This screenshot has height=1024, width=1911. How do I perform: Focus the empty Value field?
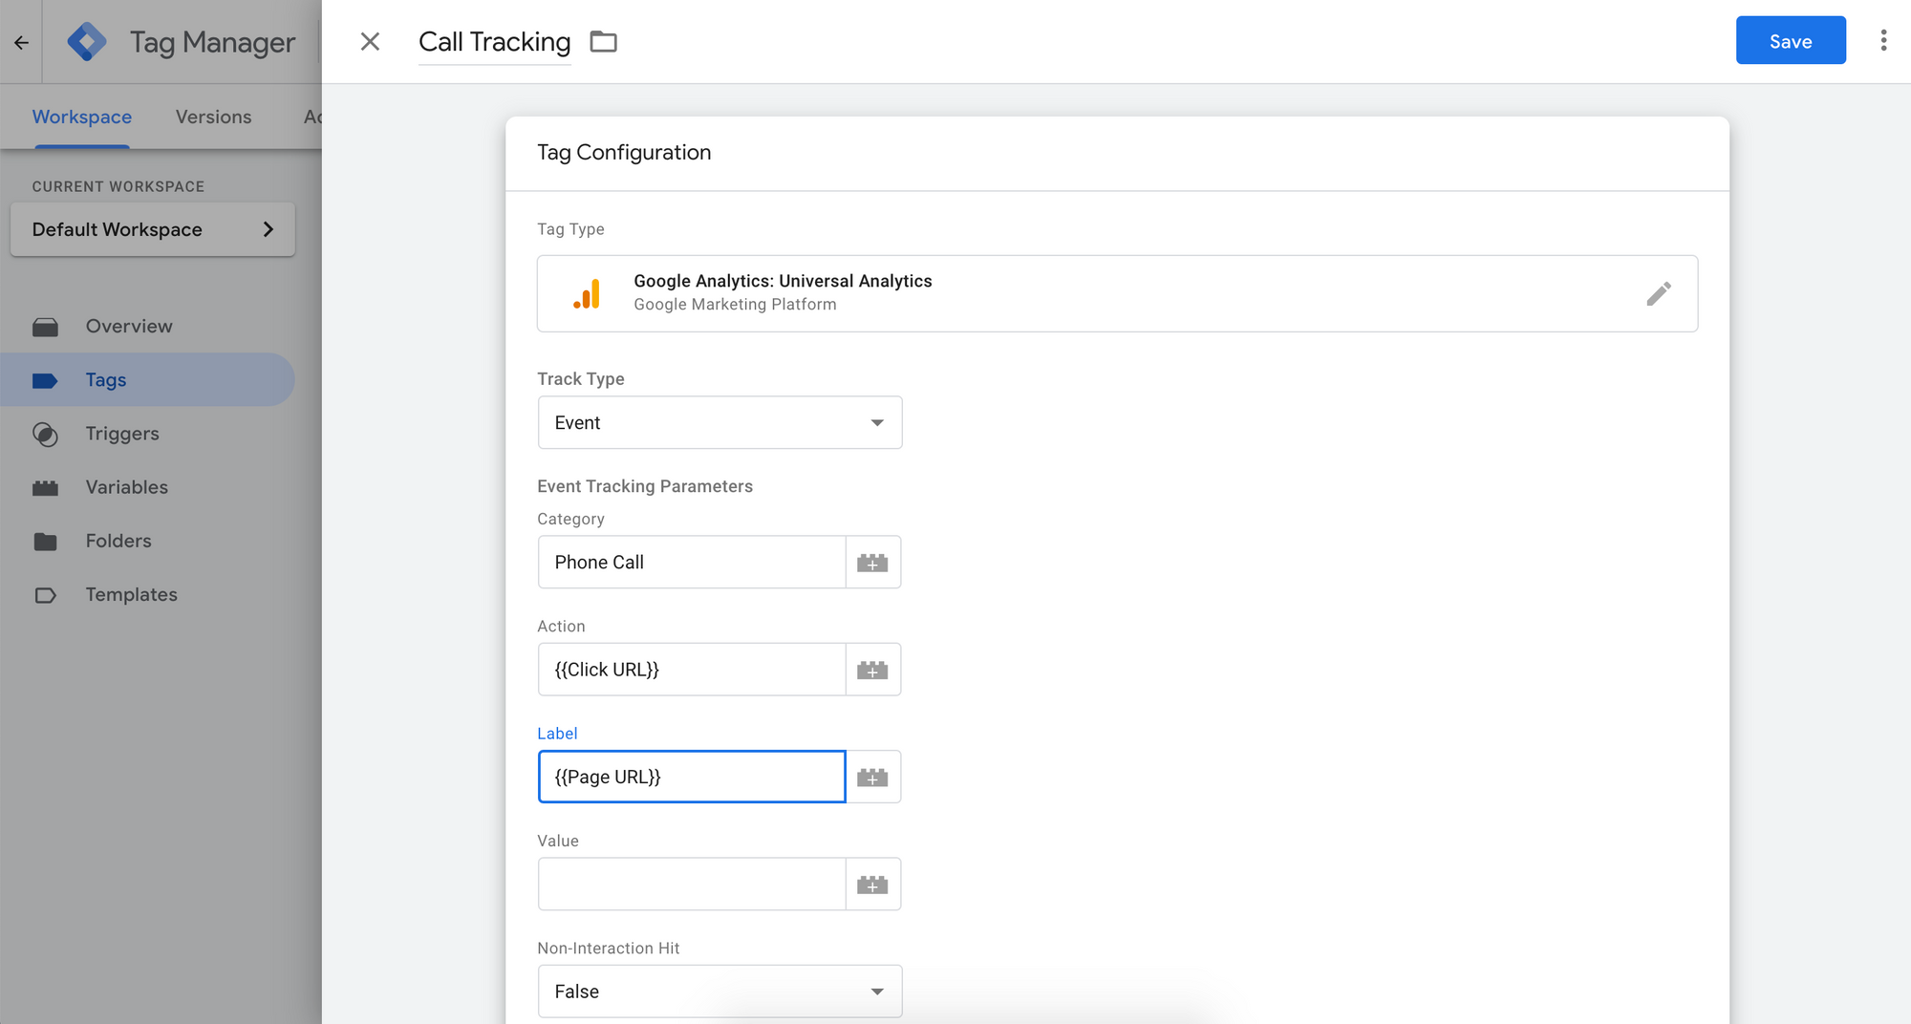(692, 884)
